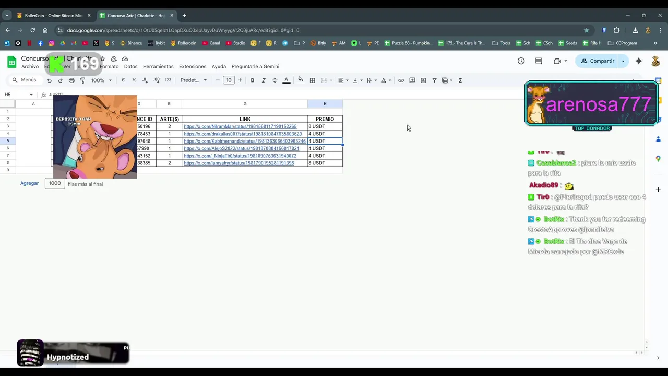Open the Predet... font dropdown
668x376 pixels.
click(x=194, y=80)
